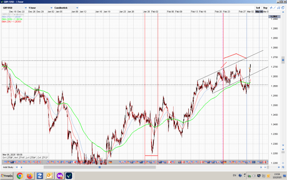This screenshot has height=180, width=287.
Task: Click the Buy button
Action: point(265,8)
